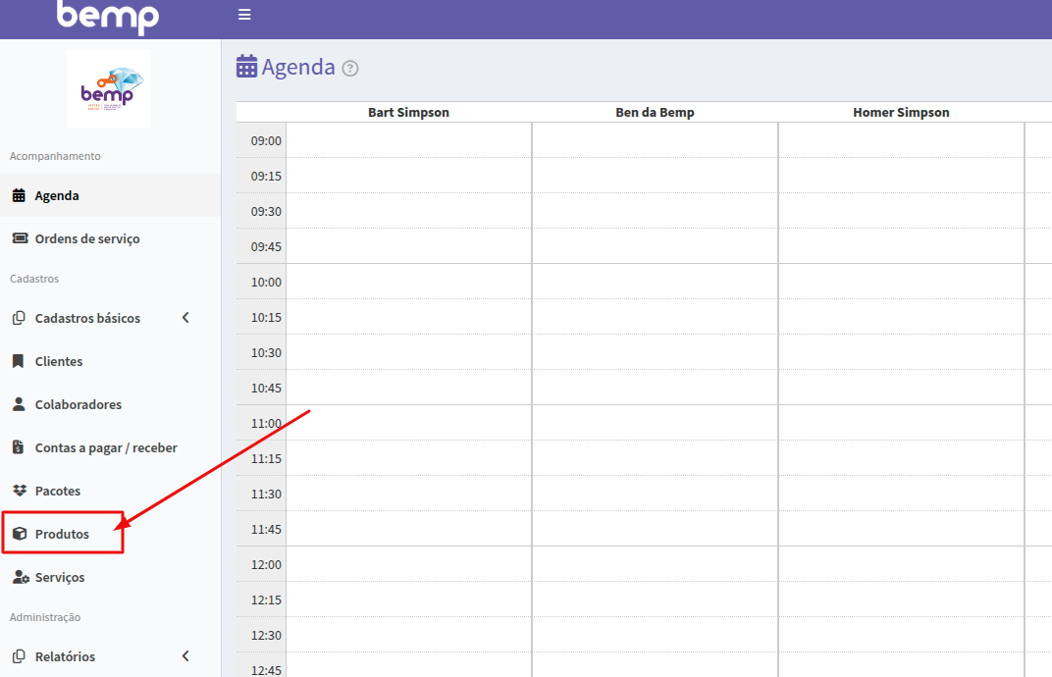Click the Agenda page title
Image resolution: width=1052 pixels, height=677 pixels.
298,67
